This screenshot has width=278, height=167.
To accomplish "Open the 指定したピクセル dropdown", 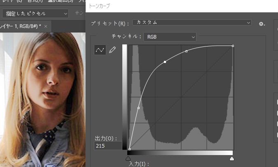I will click(x=36, y=13).
